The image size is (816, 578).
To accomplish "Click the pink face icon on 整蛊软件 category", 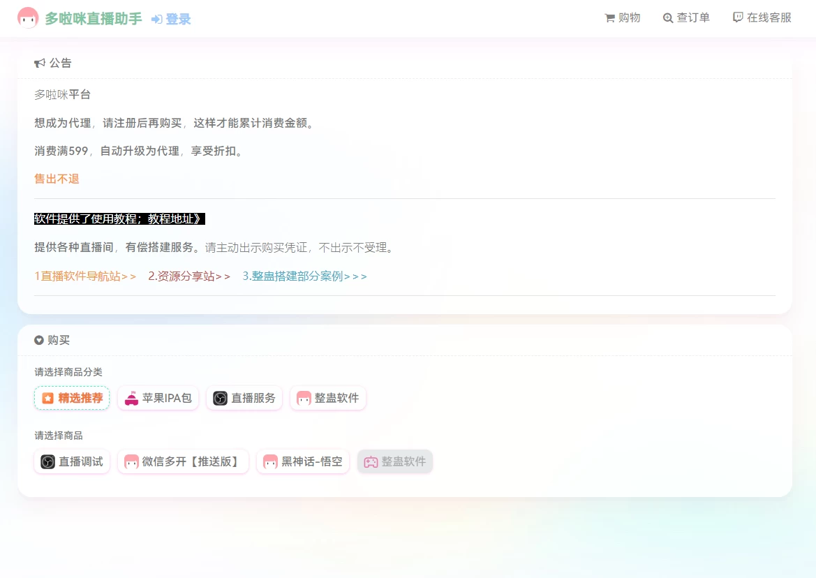I will pyautogui.click(x=304, y=399).
